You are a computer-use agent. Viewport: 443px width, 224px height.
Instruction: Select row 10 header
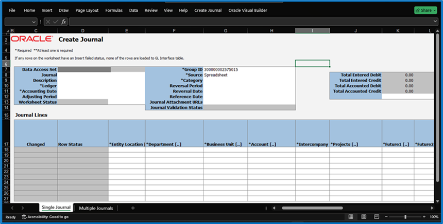[x=6, y=86]
